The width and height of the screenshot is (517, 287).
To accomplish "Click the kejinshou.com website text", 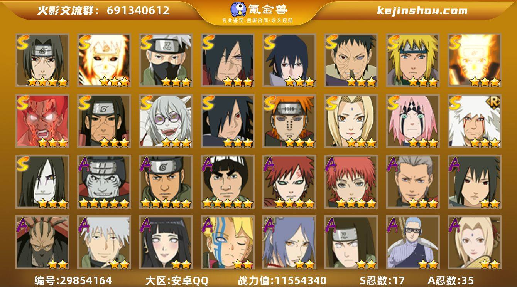I will [x=422, y=10].
